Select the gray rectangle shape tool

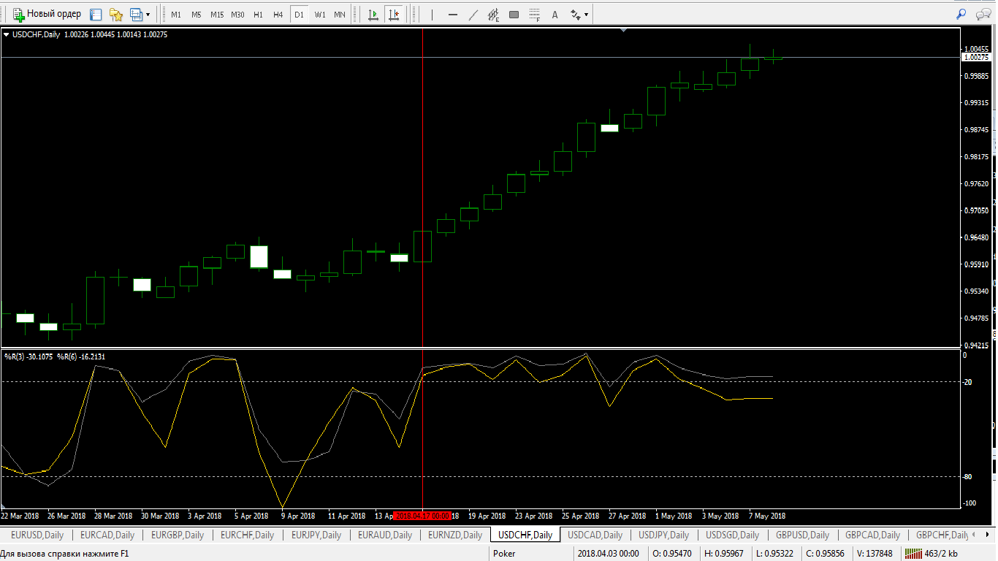coord(514,14)
